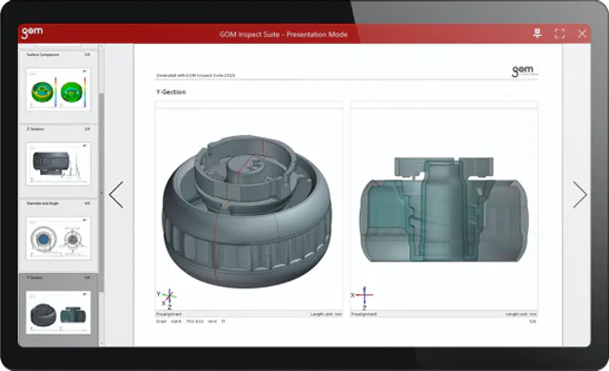Click the XZ coordinate axes in the section view
Screen dimensions: 609x371
(x=363, y=298)
